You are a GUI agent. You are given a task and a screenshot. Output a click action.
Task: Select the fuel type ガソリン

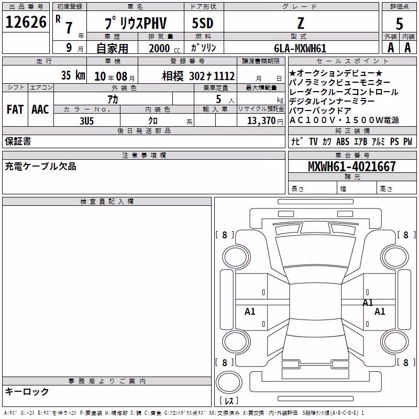(203, 48)
